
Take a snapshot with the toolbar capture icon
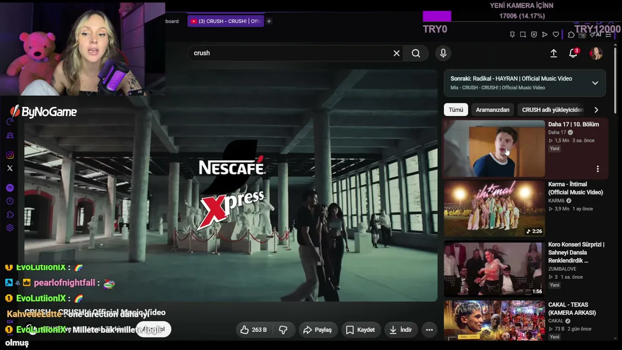(523, 35)
